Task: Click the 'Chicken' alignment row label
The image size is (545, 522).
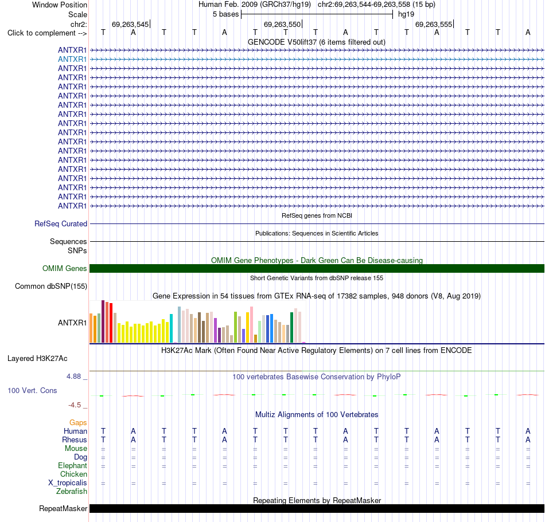Action: [73, 474]
